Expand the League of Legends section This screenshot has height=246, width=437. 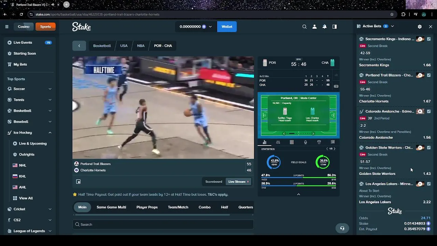[50, 231]
